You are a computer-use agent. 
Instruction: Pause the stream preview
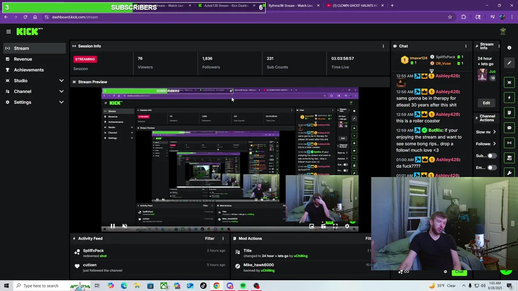tap(113, 226)
